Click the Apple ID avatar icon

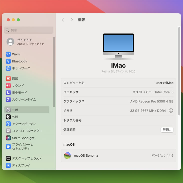(x=10, y=42)
